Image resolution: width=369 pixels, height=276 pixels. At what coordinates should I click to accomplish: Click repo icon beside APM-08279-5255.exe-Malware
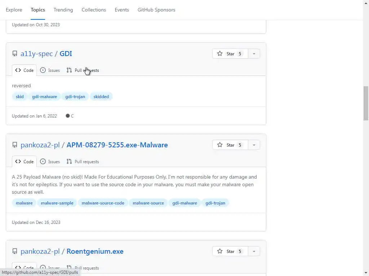15,145
